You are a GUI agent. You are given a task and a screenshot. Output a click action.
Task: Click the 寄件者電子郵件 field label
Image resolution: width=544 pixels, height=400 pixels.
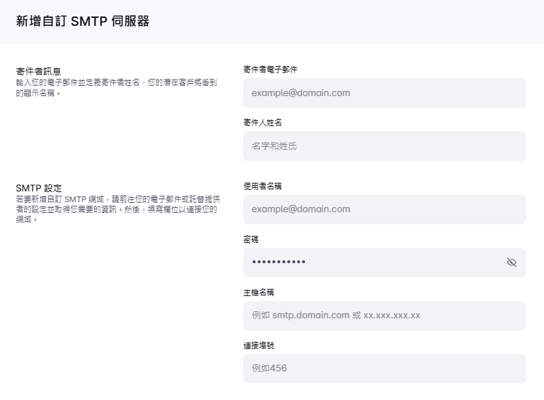click(x=270, y=70)
